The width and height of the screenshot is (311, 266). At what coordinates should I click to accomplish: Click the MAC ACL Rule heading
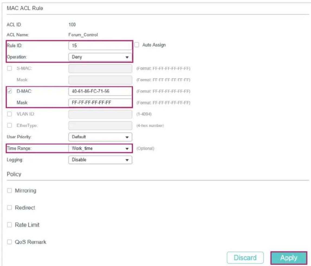25,8
